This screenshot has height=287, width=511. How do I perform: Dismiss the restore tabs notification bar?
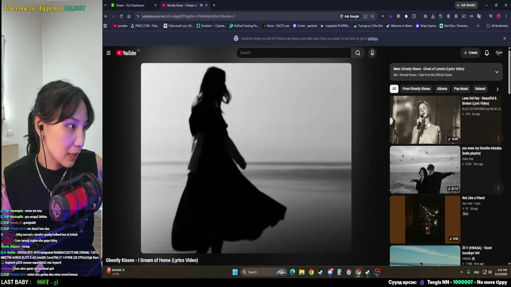coord(505,39)
